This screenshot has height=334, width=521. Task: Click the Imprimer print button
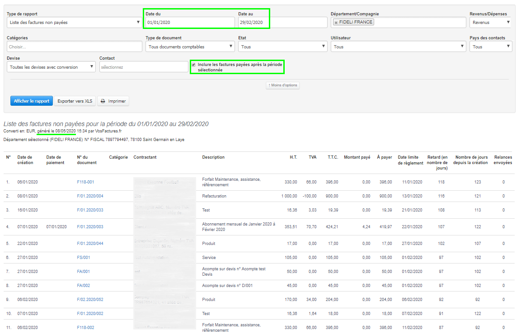113,101
